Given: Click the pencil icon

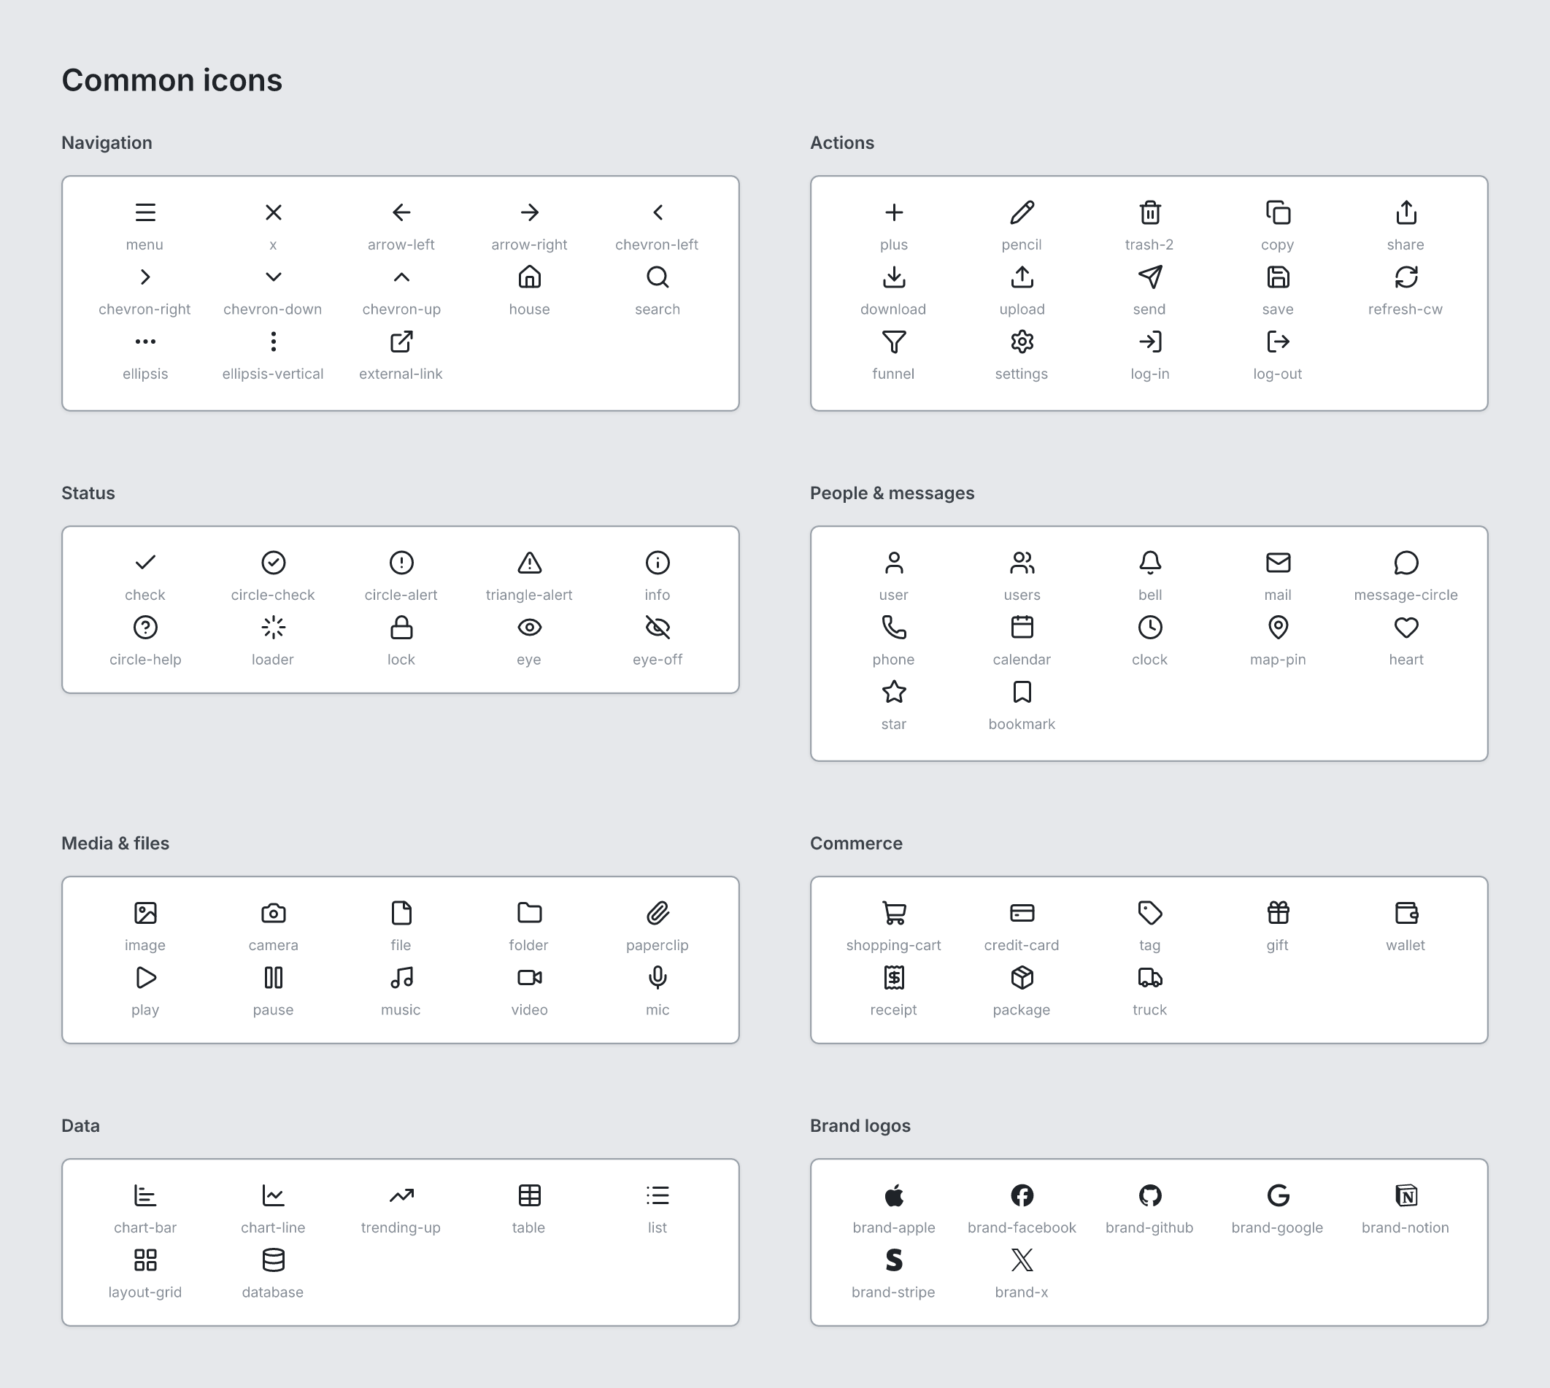Looking at the screenshot, I should pos(1022,212).
